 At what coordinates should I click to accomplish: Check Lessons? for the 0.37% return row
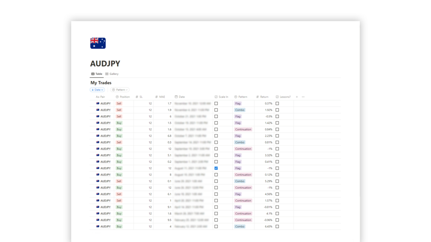pyautogui.click(x=277, y=104)
